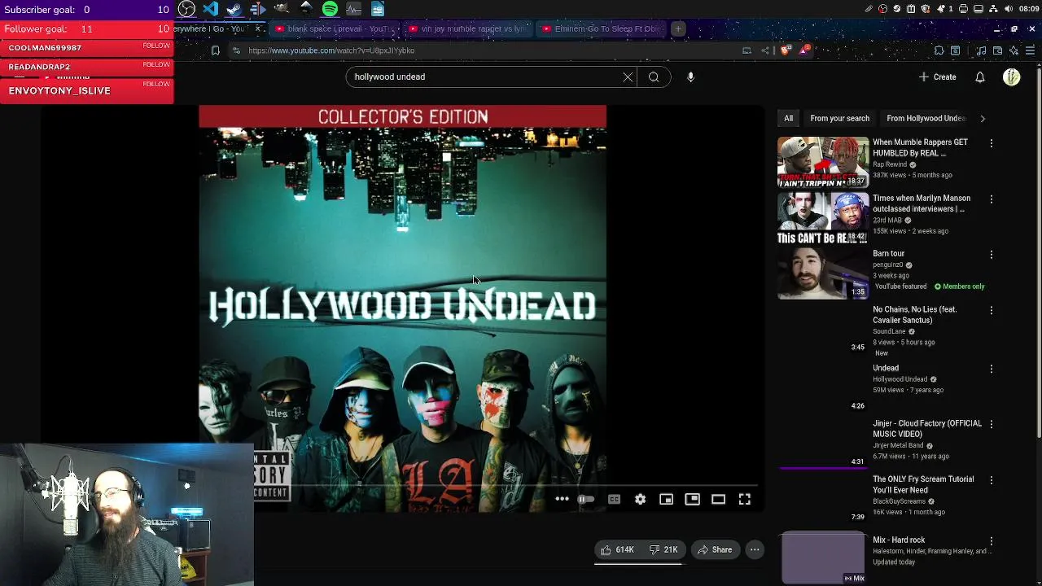The image size is (1042, 586).
Task: Open Brave Shields lion icon
Action: pyautogui.click(x=785, y=50)
